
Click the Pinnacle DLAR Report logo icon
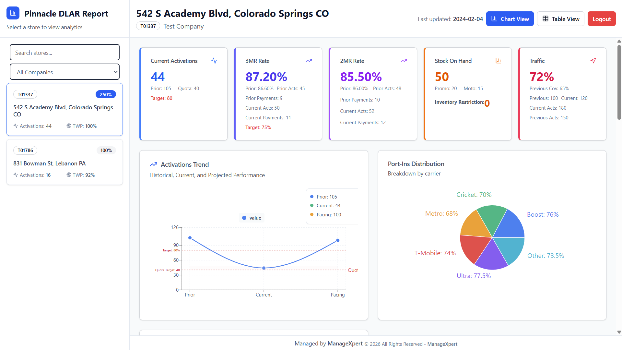tap(13, 13)
